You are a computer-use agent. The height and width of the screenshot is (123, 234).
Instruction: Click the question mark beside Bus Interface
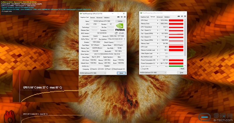tap(124, 39)
